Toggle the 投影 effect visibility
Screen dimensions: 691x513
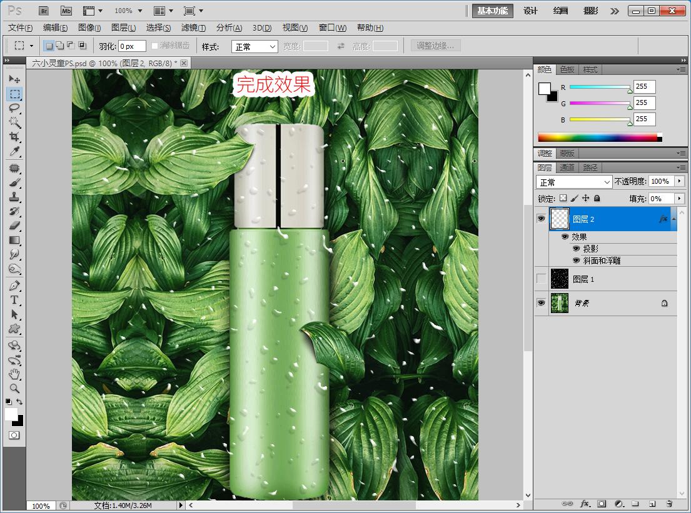577,249
